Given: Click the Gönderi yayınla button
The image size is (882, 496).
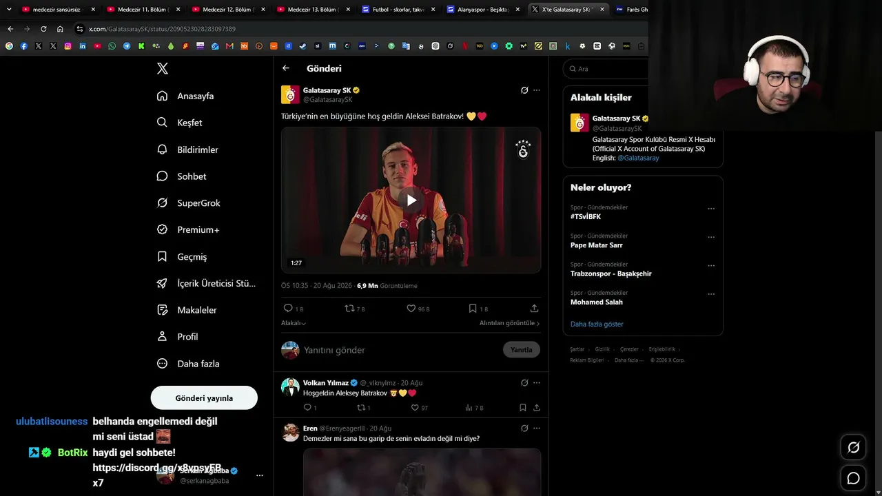Looking at the screenshot, I should (x=204, y=397).
